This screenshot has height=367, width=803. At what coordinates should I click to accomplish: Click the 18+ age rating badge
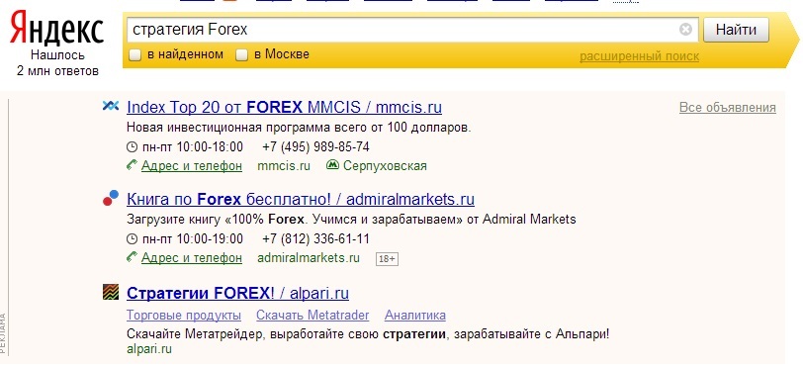(387, 259)
